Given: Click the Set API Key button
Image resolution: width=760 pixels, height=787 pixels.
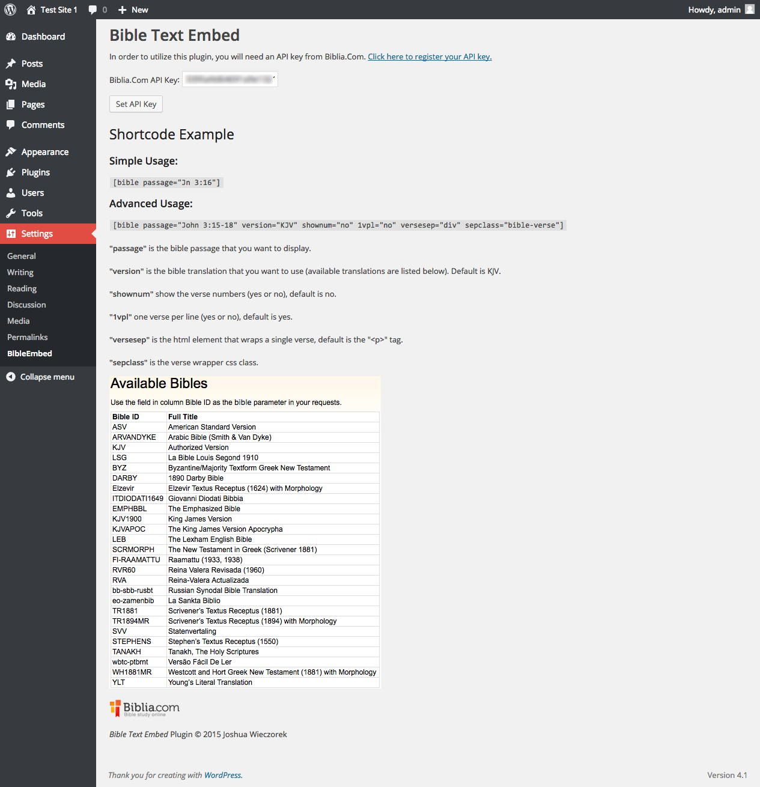Looking at the screenshot, I should pos(136,104).
